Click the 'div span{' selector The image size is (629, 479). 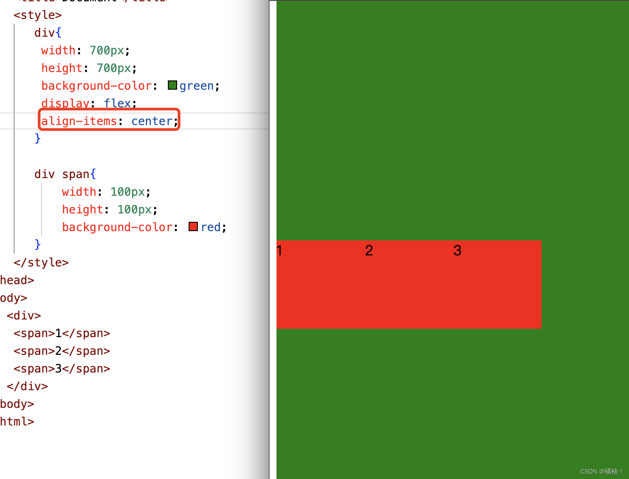click(x=65, y=174)
